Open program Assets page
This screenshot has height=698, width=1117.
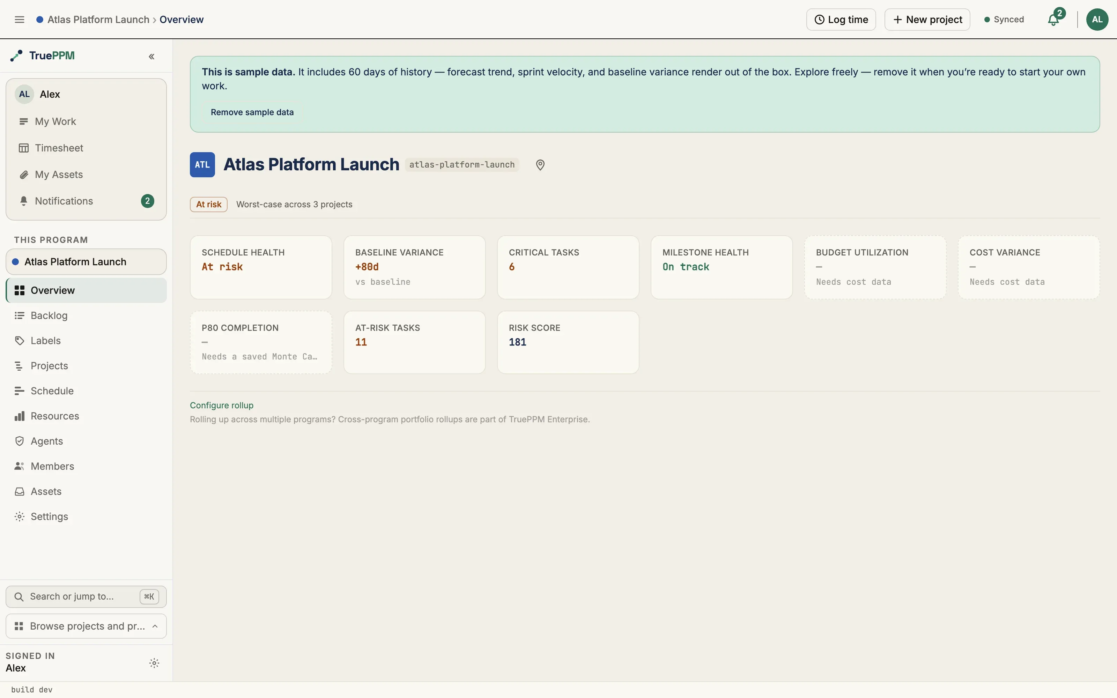[86, 492]
